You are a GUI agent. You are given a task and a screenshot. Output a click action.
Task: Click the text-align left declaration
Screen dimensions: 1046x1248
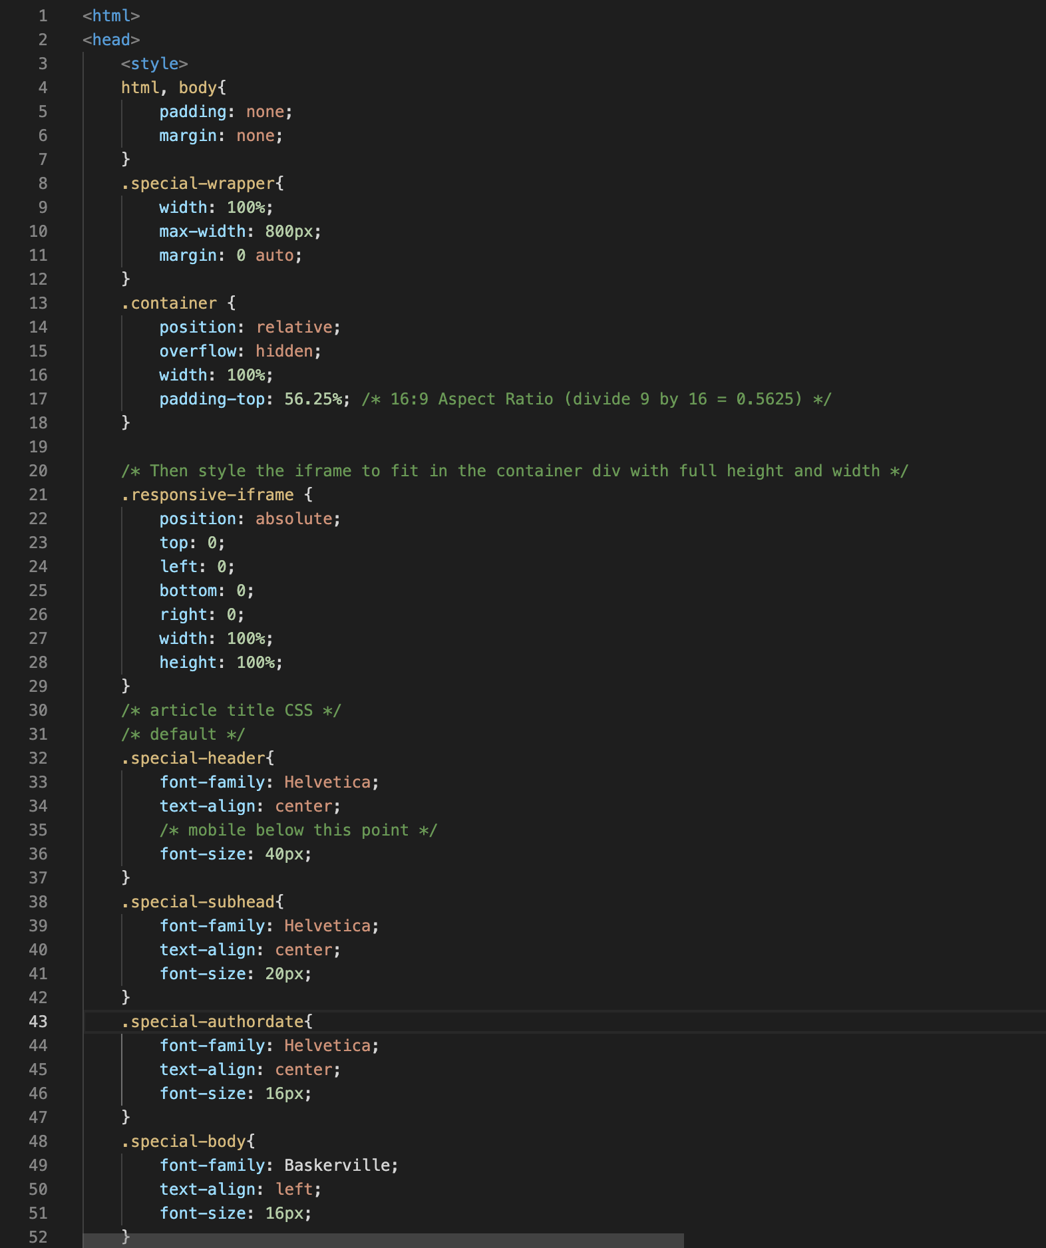click(240, 1189)
